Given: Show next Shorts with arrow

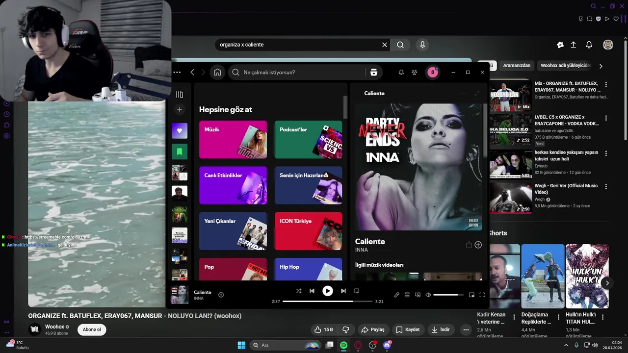Looking at the screenshot, I should [x=607, y=283].
